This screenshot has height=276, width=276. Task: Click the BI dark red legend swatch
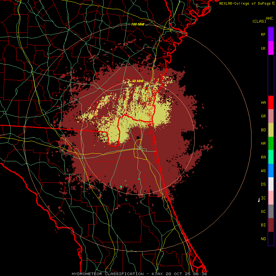pyautogui.click(x=271, y=225)
